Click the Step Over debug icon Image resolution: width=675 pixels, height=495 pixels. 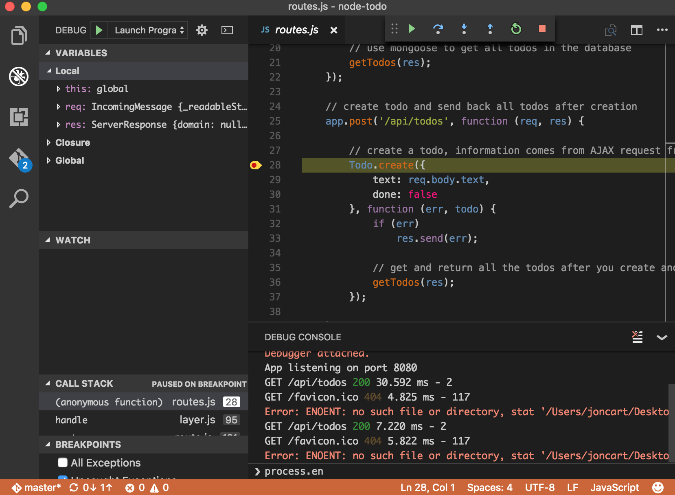click(438, 29)
